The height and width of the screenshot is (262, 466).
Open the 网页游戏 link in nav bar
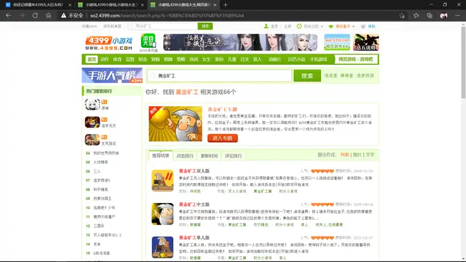point(347,59)
